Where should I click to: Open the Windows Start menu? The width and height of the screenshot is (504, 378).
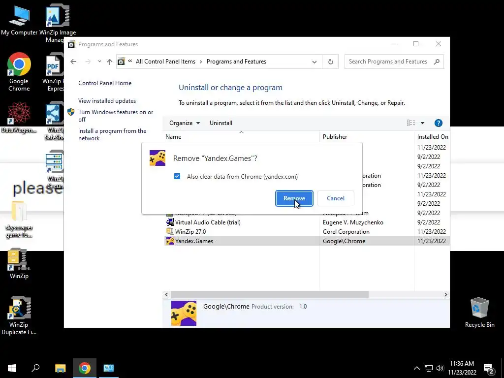click(x=12, y=368)
